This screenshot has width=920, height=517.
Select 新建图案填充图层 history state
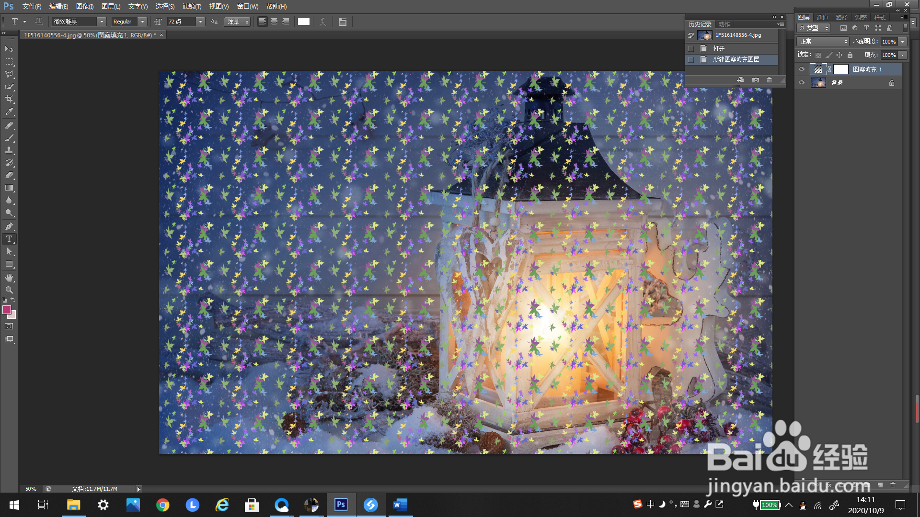pos(736,60)
